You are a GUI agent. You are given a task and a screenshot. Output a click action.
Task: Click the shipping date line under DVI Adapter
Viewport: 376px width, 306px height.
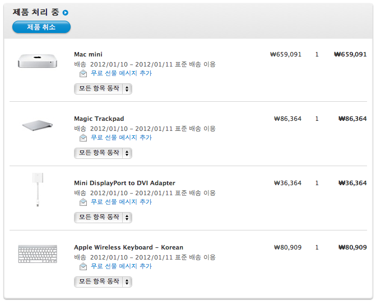pos(145,193)
